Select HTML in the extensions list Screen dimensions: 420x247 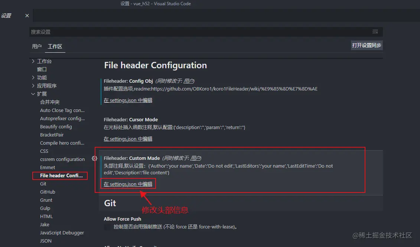pos(46,216)
